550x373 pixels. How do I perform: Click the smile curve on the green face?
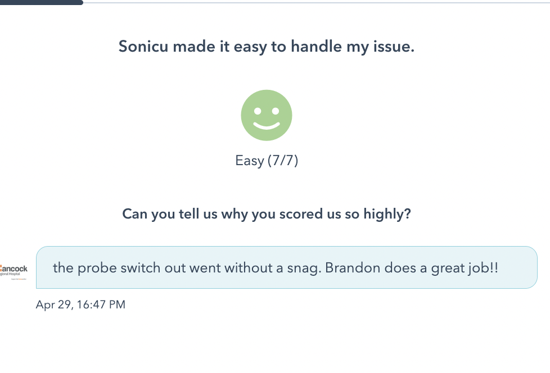[x=267, y=125]
